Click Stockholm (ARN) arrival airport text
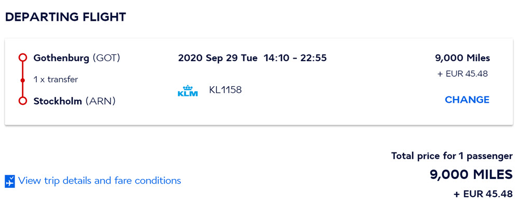The width and height of the screenshot is (519, 208). coord(74,101)
